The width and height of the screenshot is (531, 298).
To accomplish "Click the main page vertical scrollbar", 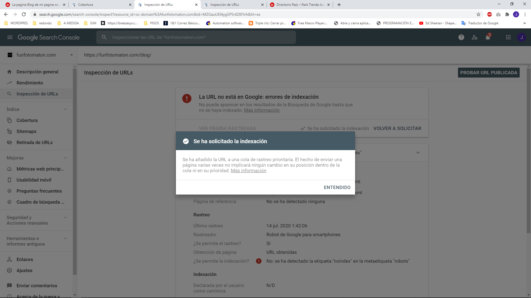I will click(529, 150).
